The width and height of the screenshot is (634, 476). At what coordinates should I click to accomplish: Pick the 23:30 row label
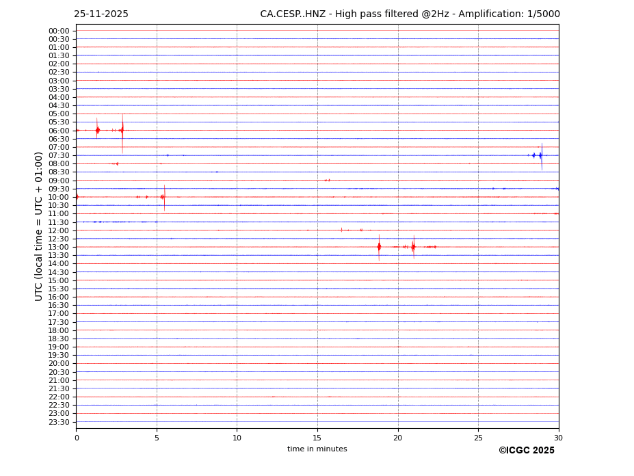coord(59,422)
